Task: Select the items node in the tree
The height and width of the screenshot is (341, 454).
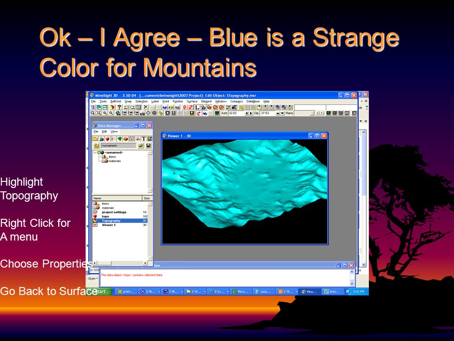Action: click(x=113, y=157)
